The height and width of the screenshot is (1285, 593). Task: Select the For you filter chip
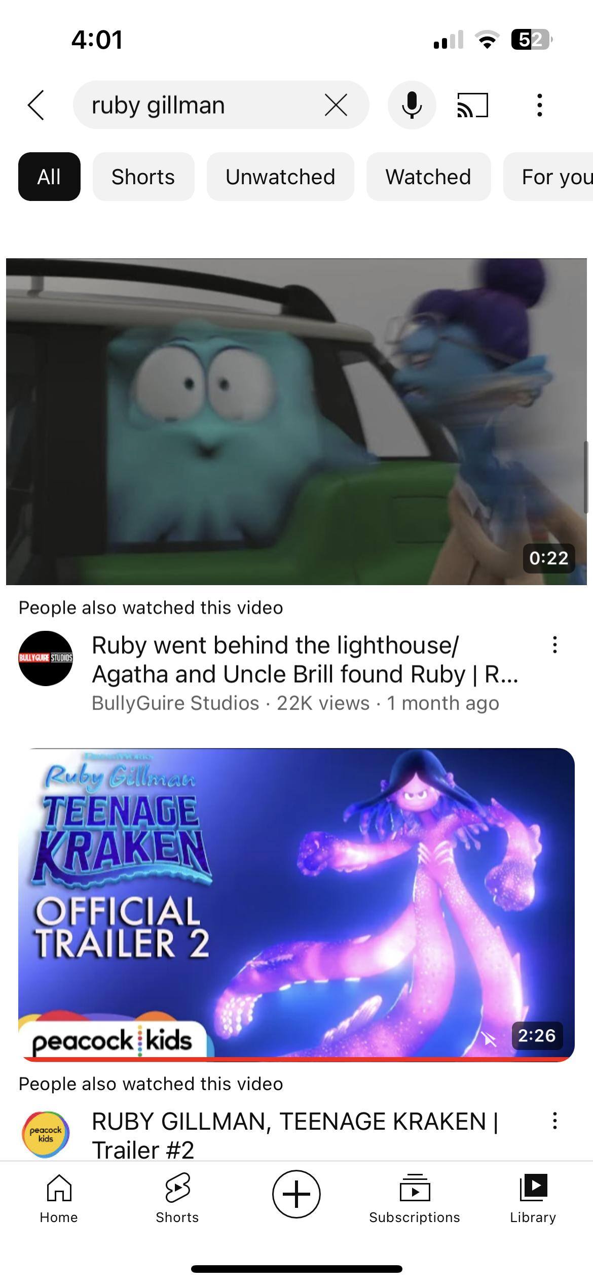click(x=548, y=177)
